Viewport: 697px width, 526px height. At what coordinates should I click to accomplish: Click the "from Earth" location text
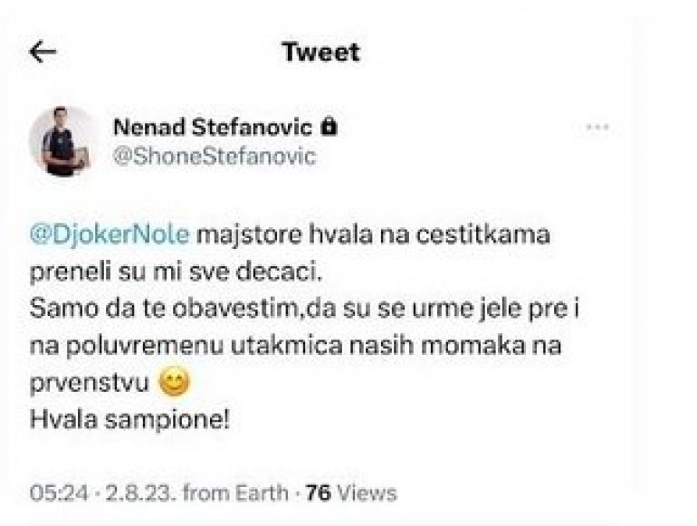pyautogui.click(x=234, y=493)
